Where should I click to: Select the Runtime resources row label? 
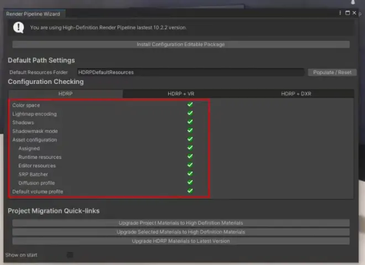click(x=40, y=157)
